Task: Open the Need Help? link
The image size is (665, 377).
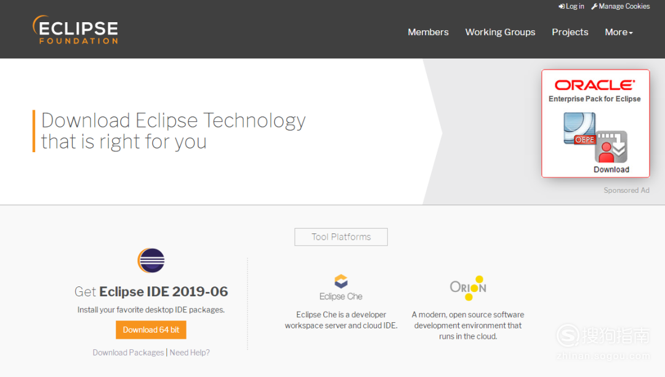Action: [x=190, y=352]
